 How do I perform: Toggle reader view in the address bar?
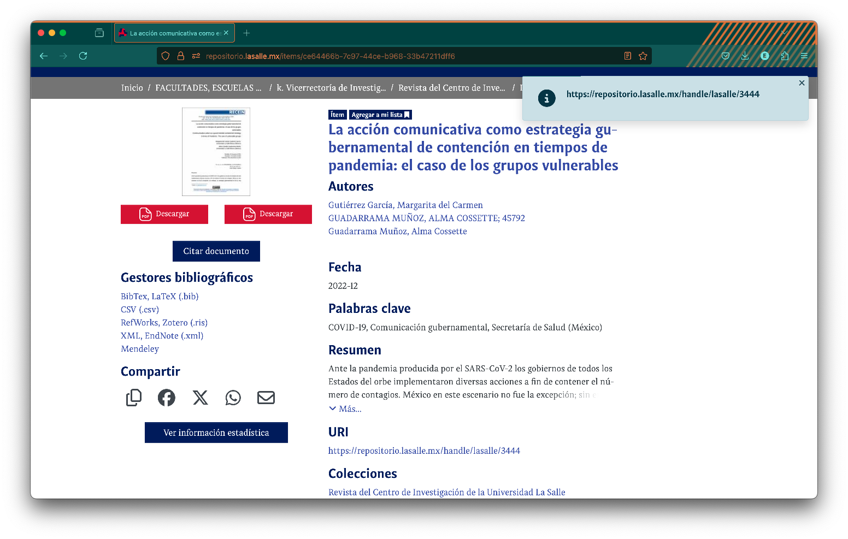pyautogui.click(x=628, y=56)
